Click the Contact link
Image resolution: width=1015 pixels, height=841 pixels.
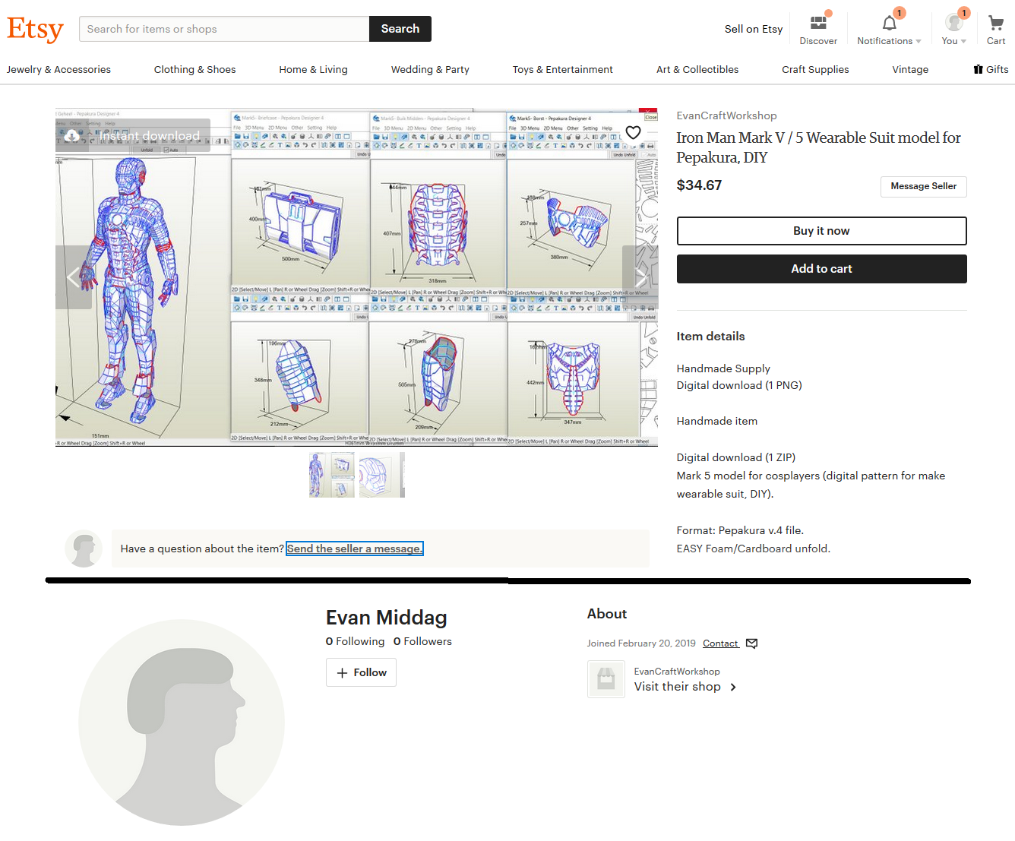[x=720, y=643]
